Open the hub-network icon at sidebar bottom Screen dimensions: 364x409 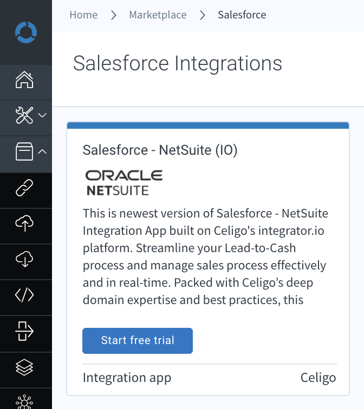click(x=24, y=402)
